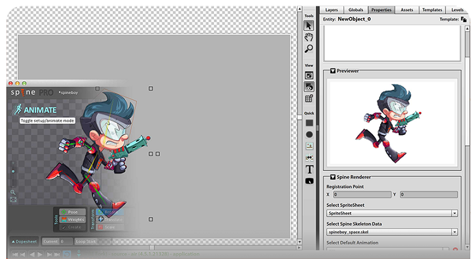Add a quick square shape
The height and width of the screenshot is (259, 476).
click(309, 123)
